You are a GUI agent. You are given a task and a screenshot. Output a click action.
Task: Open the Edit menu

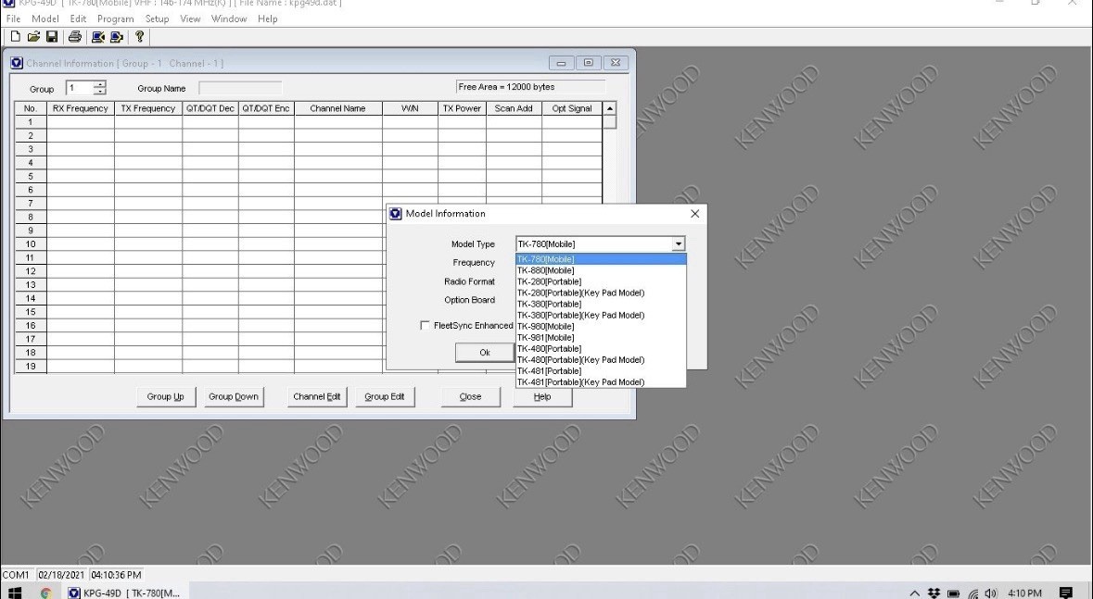(x=78, y=19)
